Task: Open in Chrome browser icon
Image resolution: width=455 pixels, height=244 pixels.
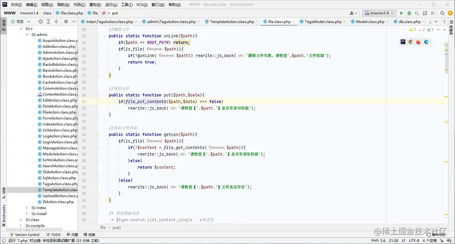Action: click(410, 42)
